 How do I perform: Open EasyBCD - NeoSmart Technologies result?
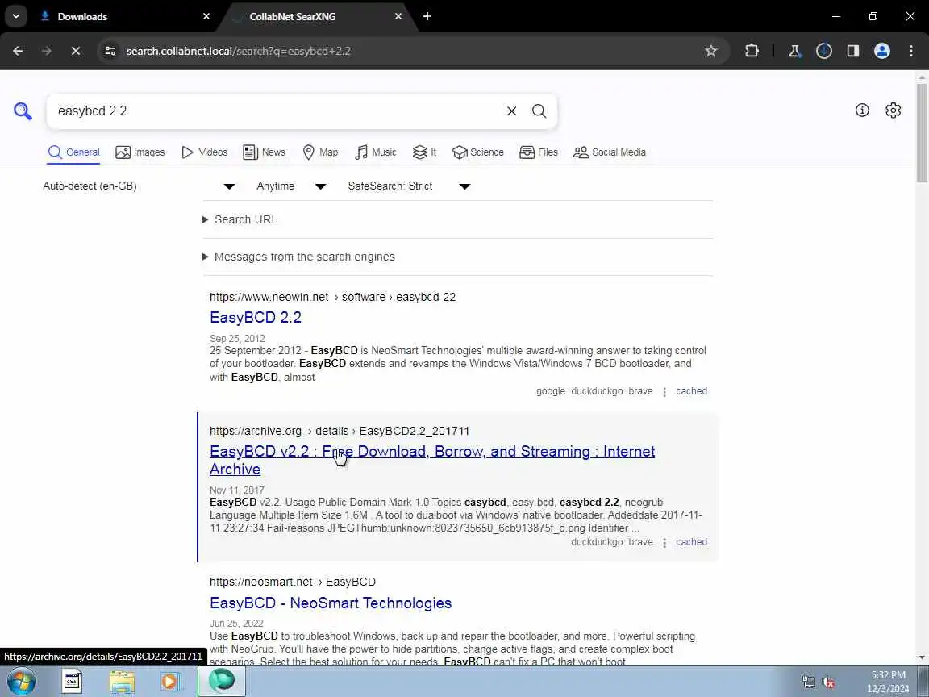[x=331, y=603]
